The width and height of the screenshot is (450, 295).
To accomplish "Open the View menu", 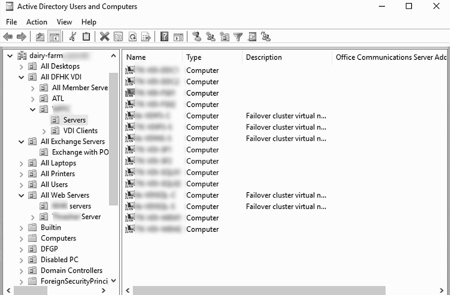I will click(64, 22).
